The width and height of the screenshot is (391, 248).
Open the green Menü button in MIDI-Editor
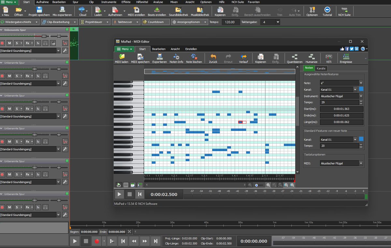tap(124, 49)
